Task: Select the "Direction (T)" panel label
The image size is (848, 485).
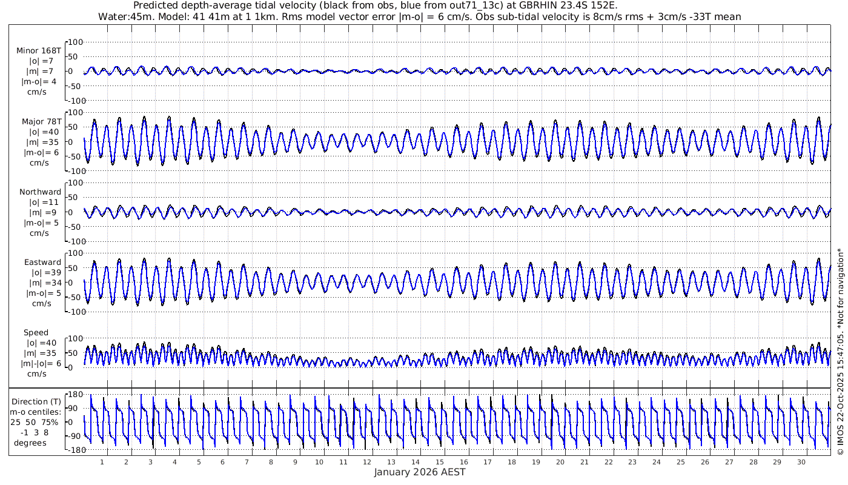Action: click(37, 401)
